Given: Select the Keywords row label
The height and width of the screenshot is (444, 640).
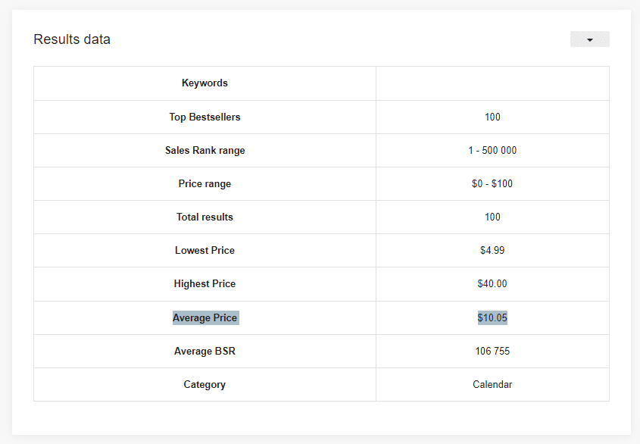Looking at the screenshot, I should tap(204, 83).
